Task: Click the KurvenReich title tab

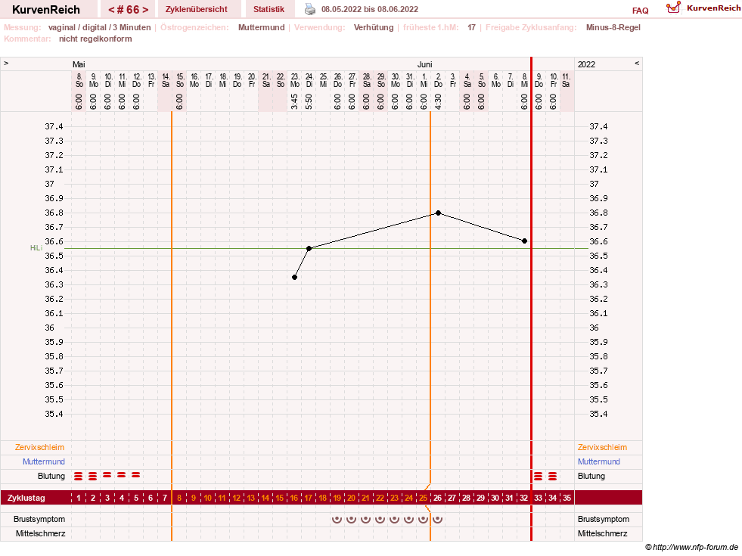Action: point(46,10)
